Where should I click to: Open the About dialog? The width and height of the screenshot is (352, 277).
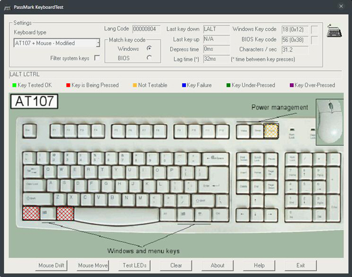pyautogui.click(x=218, y=265)
